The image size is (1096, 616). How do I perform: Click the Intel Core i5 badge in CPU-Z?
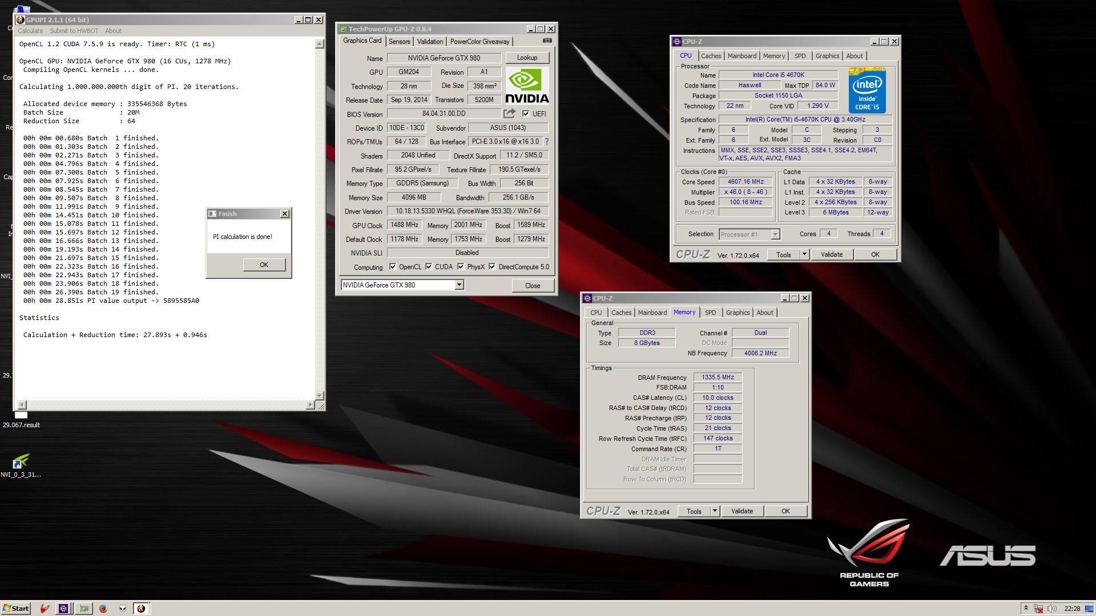pos(867,90)
